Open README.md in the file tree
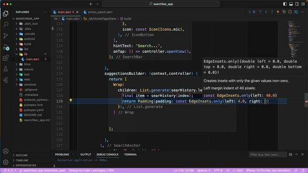Viewport: 308px width, 173px height. tap(33, 115)
